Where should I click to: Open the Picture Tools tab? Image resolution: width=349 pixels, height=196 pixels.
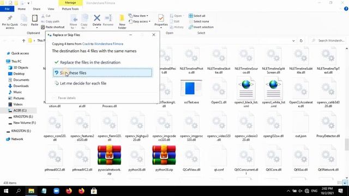click(x=70, y=9)
